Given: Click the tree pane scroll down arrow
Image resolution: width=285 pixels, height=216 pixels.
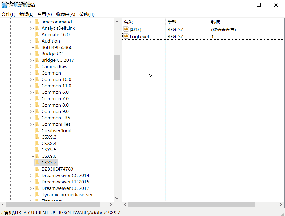Looking at the screenshot, I should pos(117,198).
